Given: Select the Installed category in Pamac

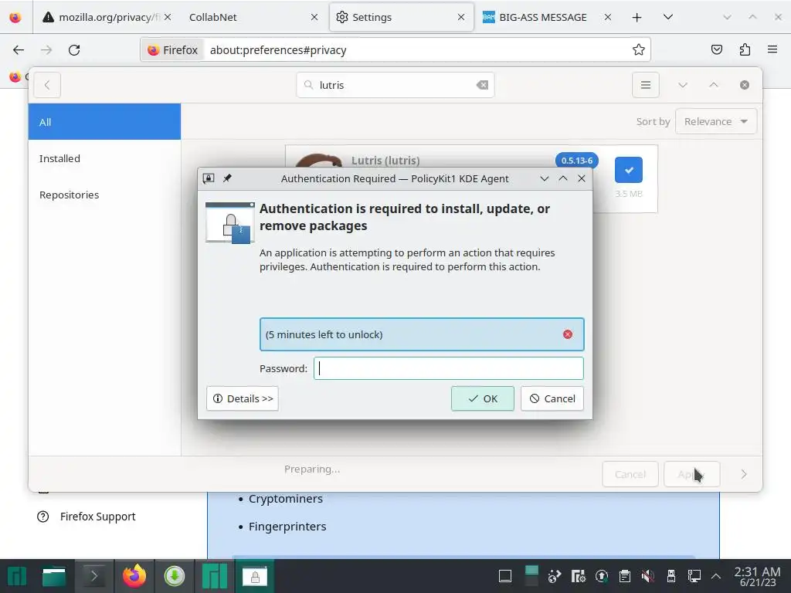Looking at the screenshot, I should 104,158.
